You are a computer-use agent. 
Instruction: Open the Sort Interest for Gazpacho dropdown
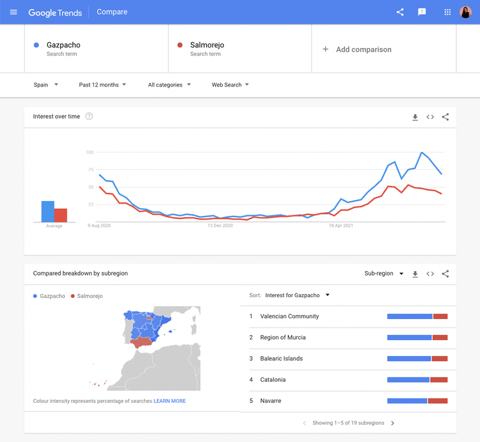(297, 295)
